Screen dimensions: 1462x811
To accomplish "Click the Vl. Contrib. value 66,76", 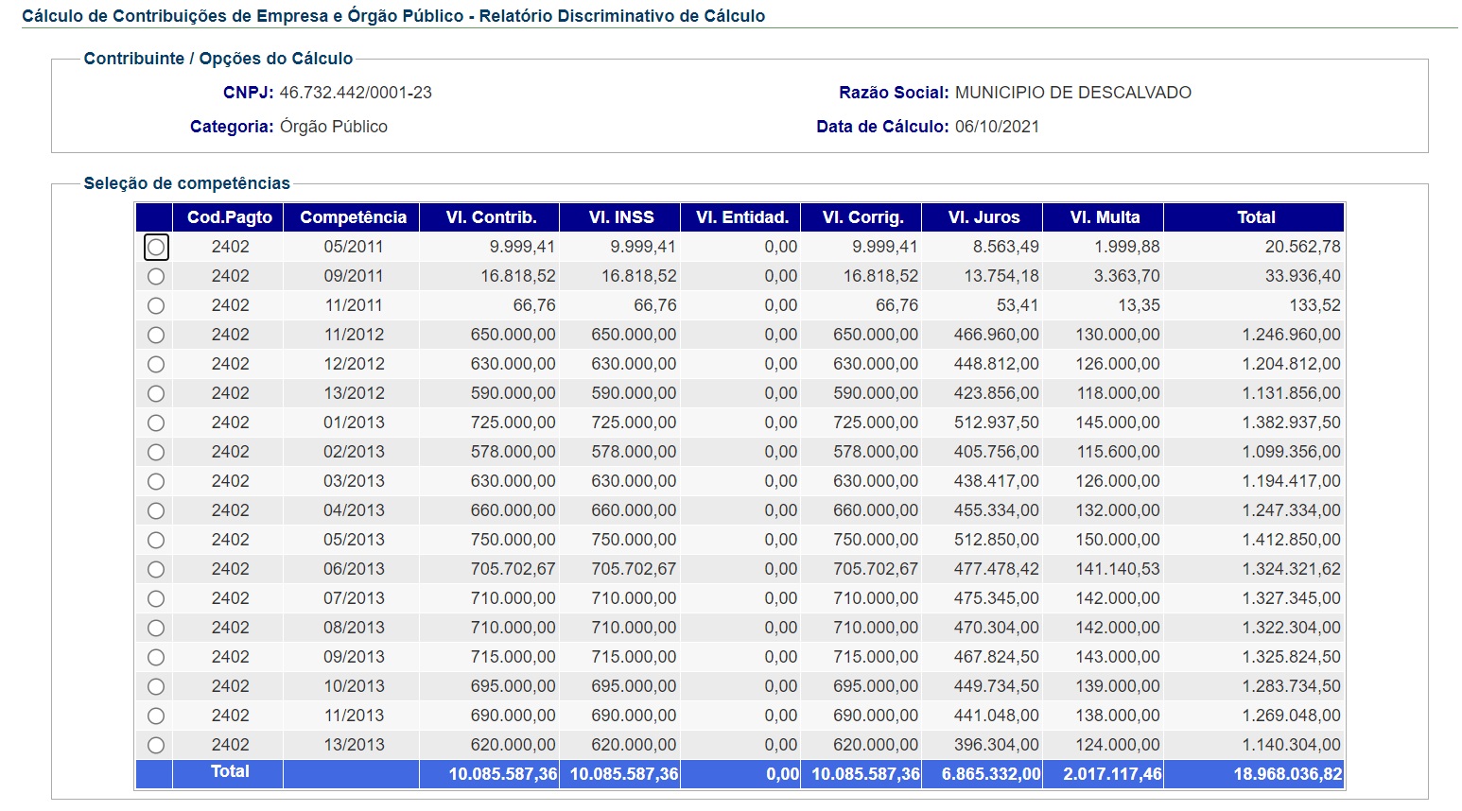I will point(534,305).
